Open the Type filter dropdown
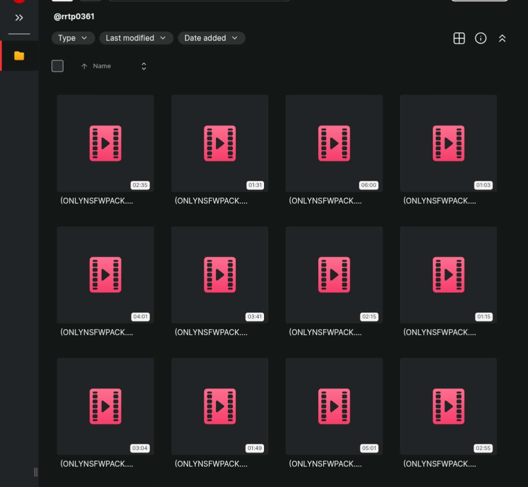 coord(73,38)
